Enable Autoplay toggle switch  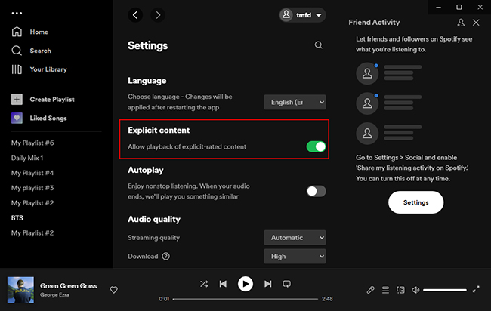point(316,191)
